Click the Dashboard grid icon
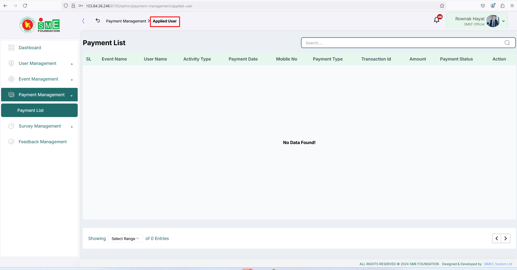Viewport: 517px width, 270px height. point(11,48)
